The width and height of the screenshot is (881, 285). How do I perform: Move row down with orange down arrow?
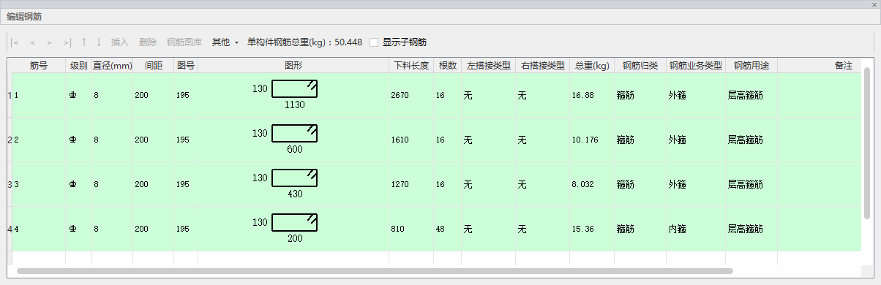pos(99,42)
